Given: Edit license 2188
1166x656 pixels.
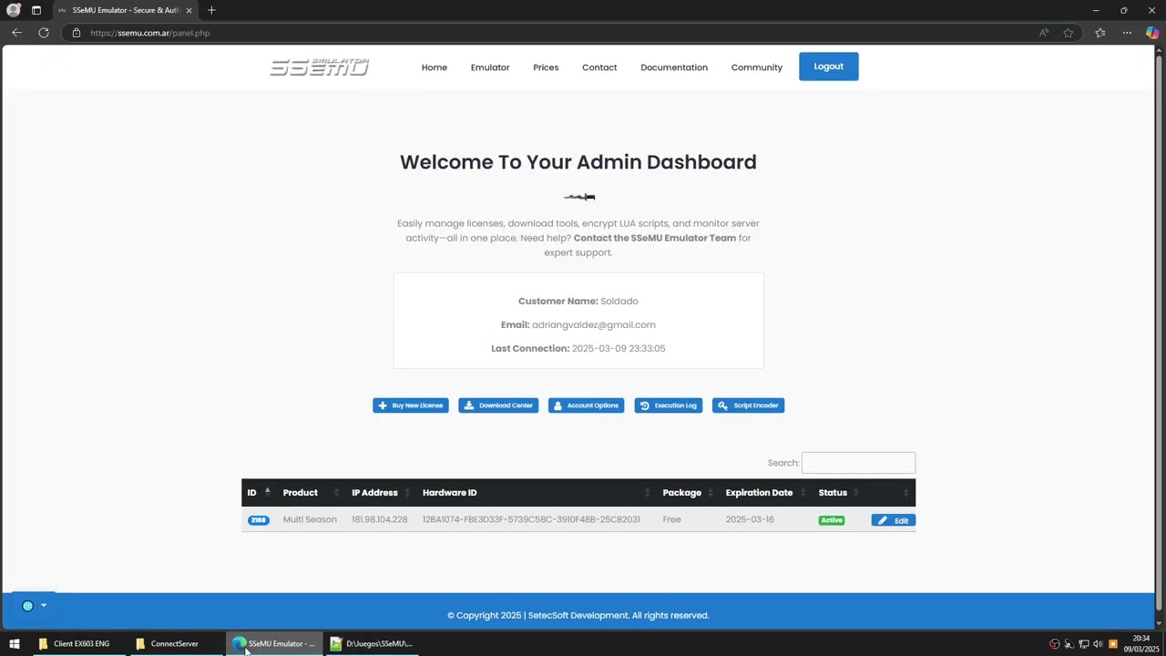Looking at the screenshot, I should point(893,520).
